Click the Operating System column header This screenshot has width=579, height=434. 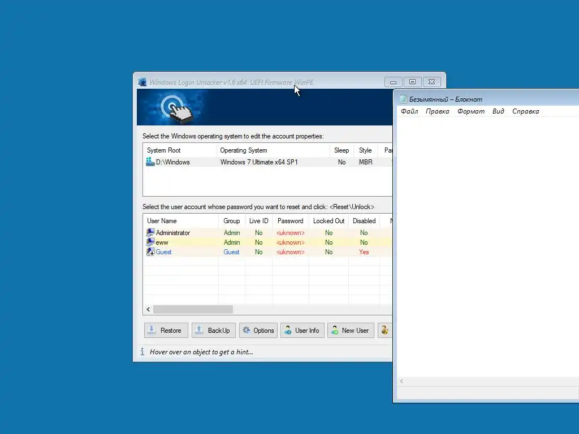click(x=273, y=150)
